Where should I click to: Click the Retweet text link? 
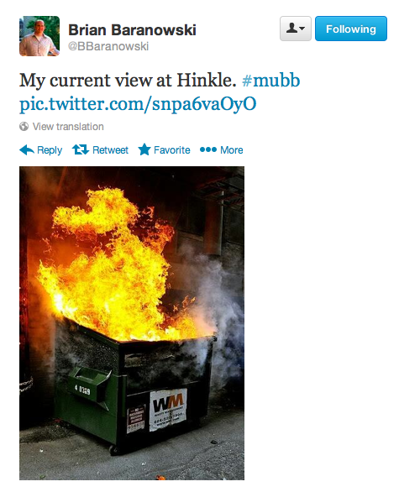[111, 150]
